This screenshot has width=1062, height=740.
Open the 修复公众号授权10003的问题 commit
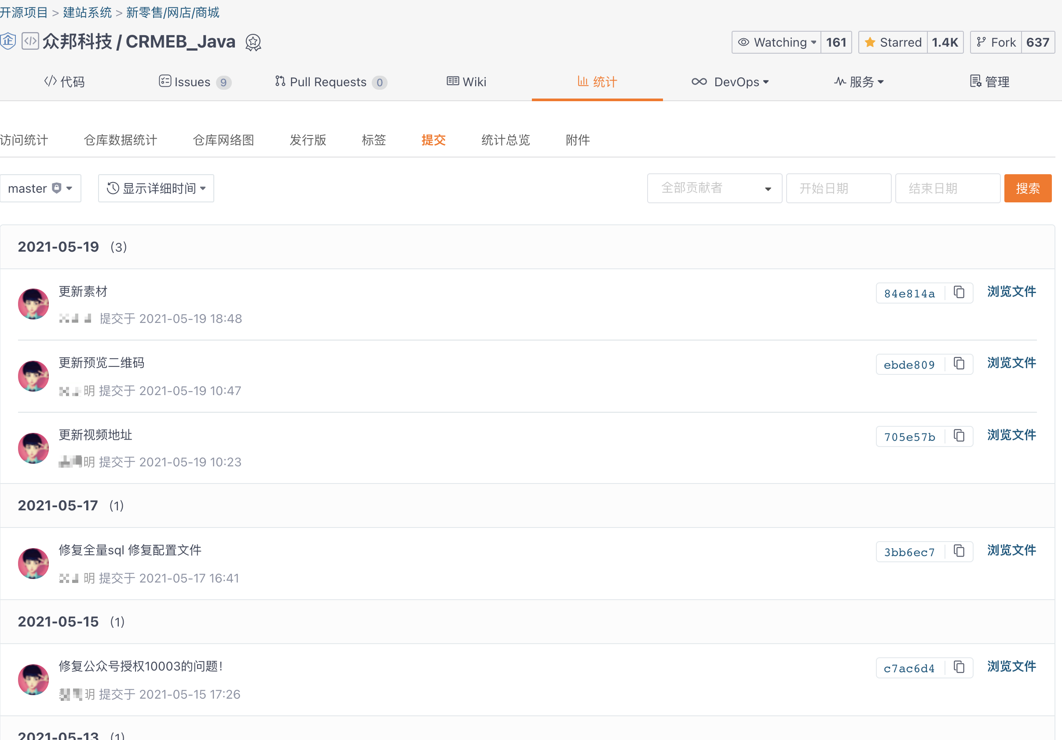tap(141, 667)
